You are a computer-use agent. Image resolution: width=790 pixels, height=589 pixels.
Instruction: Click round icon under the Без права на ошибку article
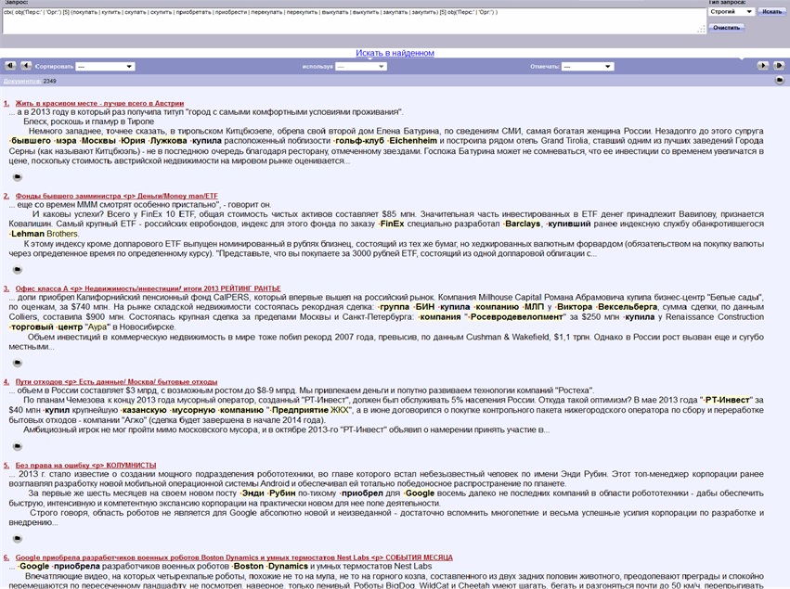pos(17,539)
